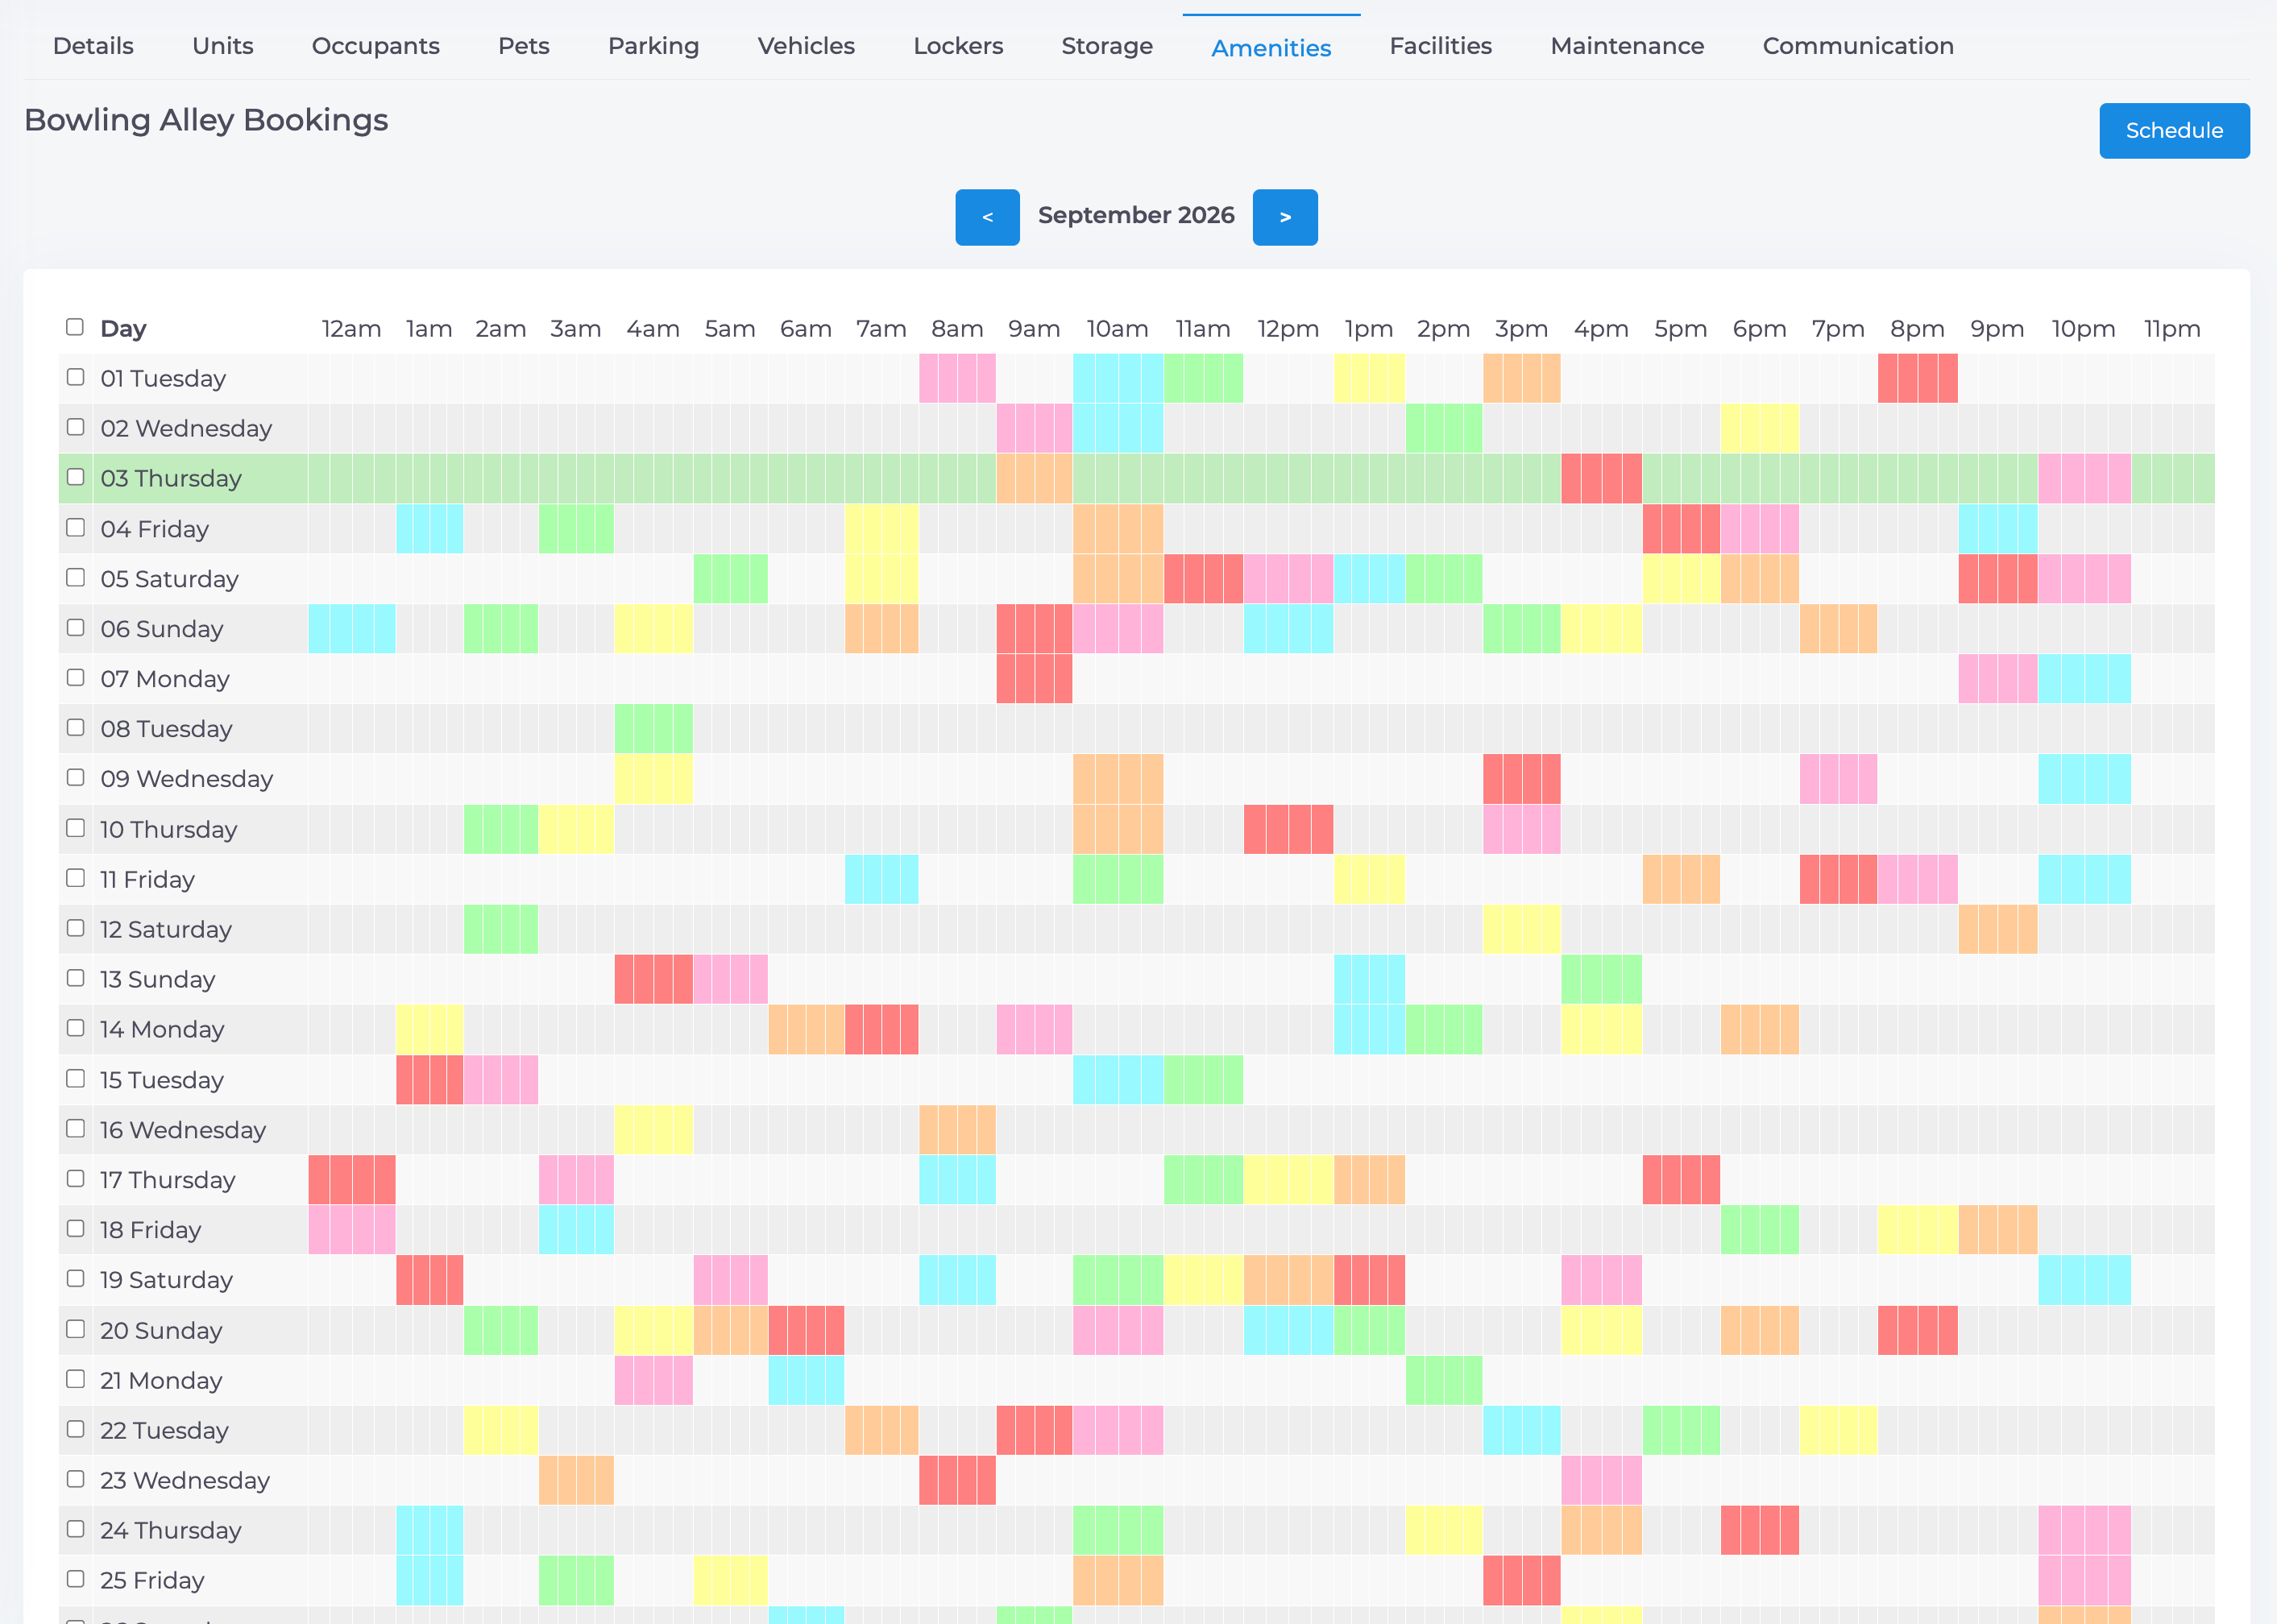Image resolution: width=2277 pixels, height=1624 pixels.
Task: Open the Facilities tab
Action: point(1441,46)
